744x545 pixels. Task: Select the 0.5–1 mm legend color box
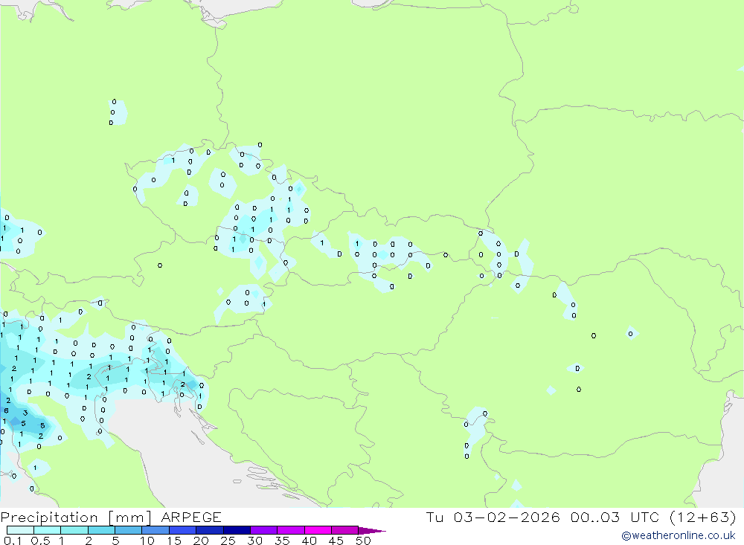[48, 530]
